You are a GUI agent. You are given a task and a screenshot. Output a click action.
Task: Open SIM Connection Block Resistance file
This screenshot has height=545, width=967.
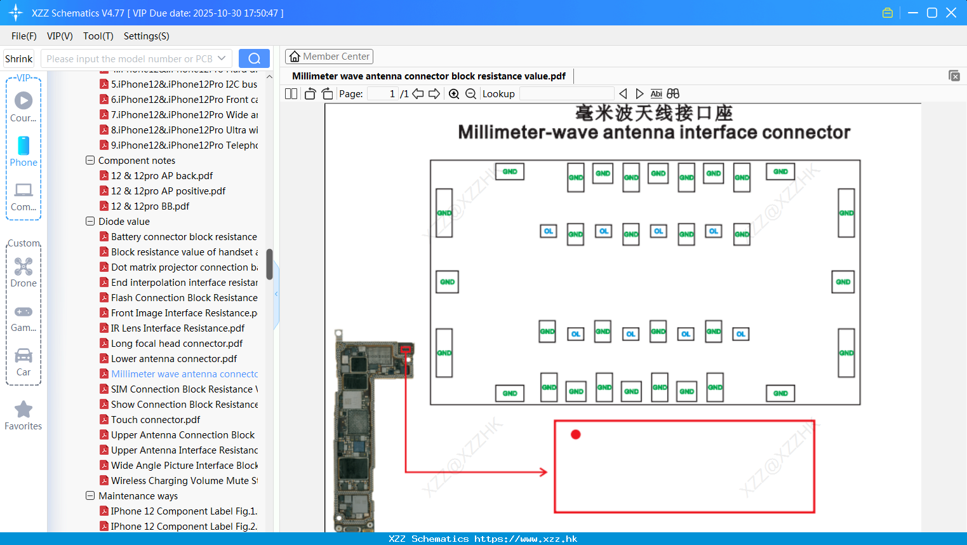tap(179, 389)
